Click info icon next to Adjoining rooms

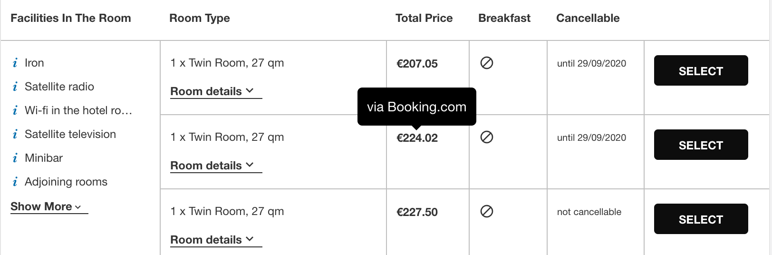[x=15, y=182]
